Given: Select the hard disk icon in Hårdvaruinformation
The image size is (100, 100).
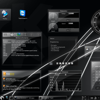Looking at the screenshot, I should 12,34.
